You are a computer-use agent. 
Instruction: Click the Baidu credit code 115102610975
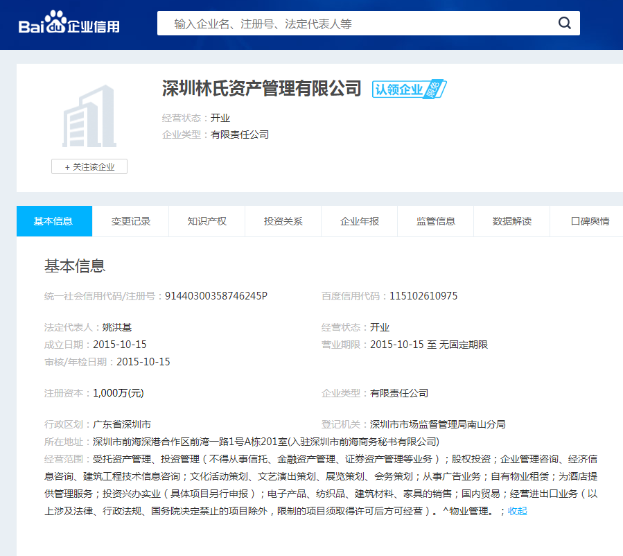click(423, 296)
